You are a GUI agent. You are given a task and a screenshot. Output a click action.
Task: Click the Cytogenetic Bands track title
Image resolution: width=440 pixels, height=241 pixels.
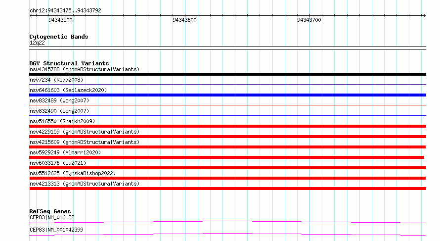59,37
